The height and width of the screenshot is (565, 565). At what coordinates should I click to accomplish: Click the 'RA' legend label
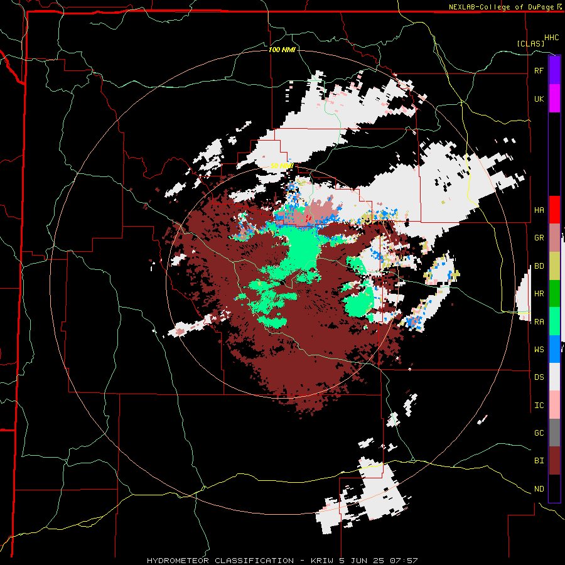pyautogui.click(x=539, y=322)
